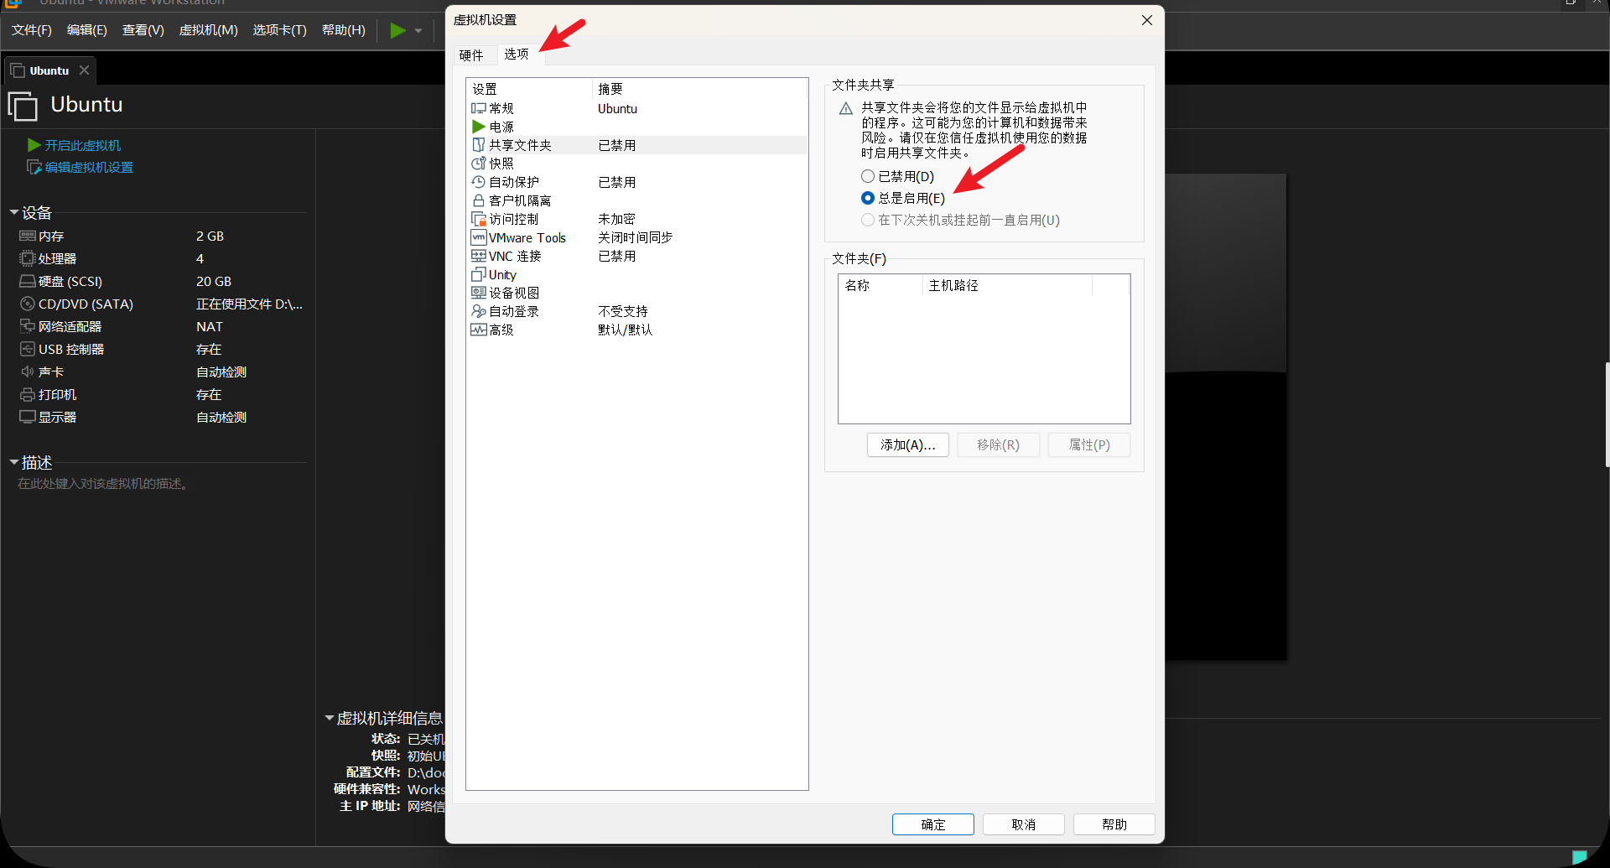Select the green 电源 power icon
The image size is (1610, 868).
click(x=479, y=127)
